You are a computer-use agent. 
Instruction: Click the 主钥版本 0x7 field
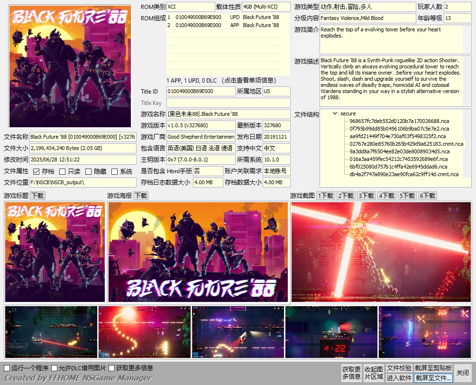[201, 160]
